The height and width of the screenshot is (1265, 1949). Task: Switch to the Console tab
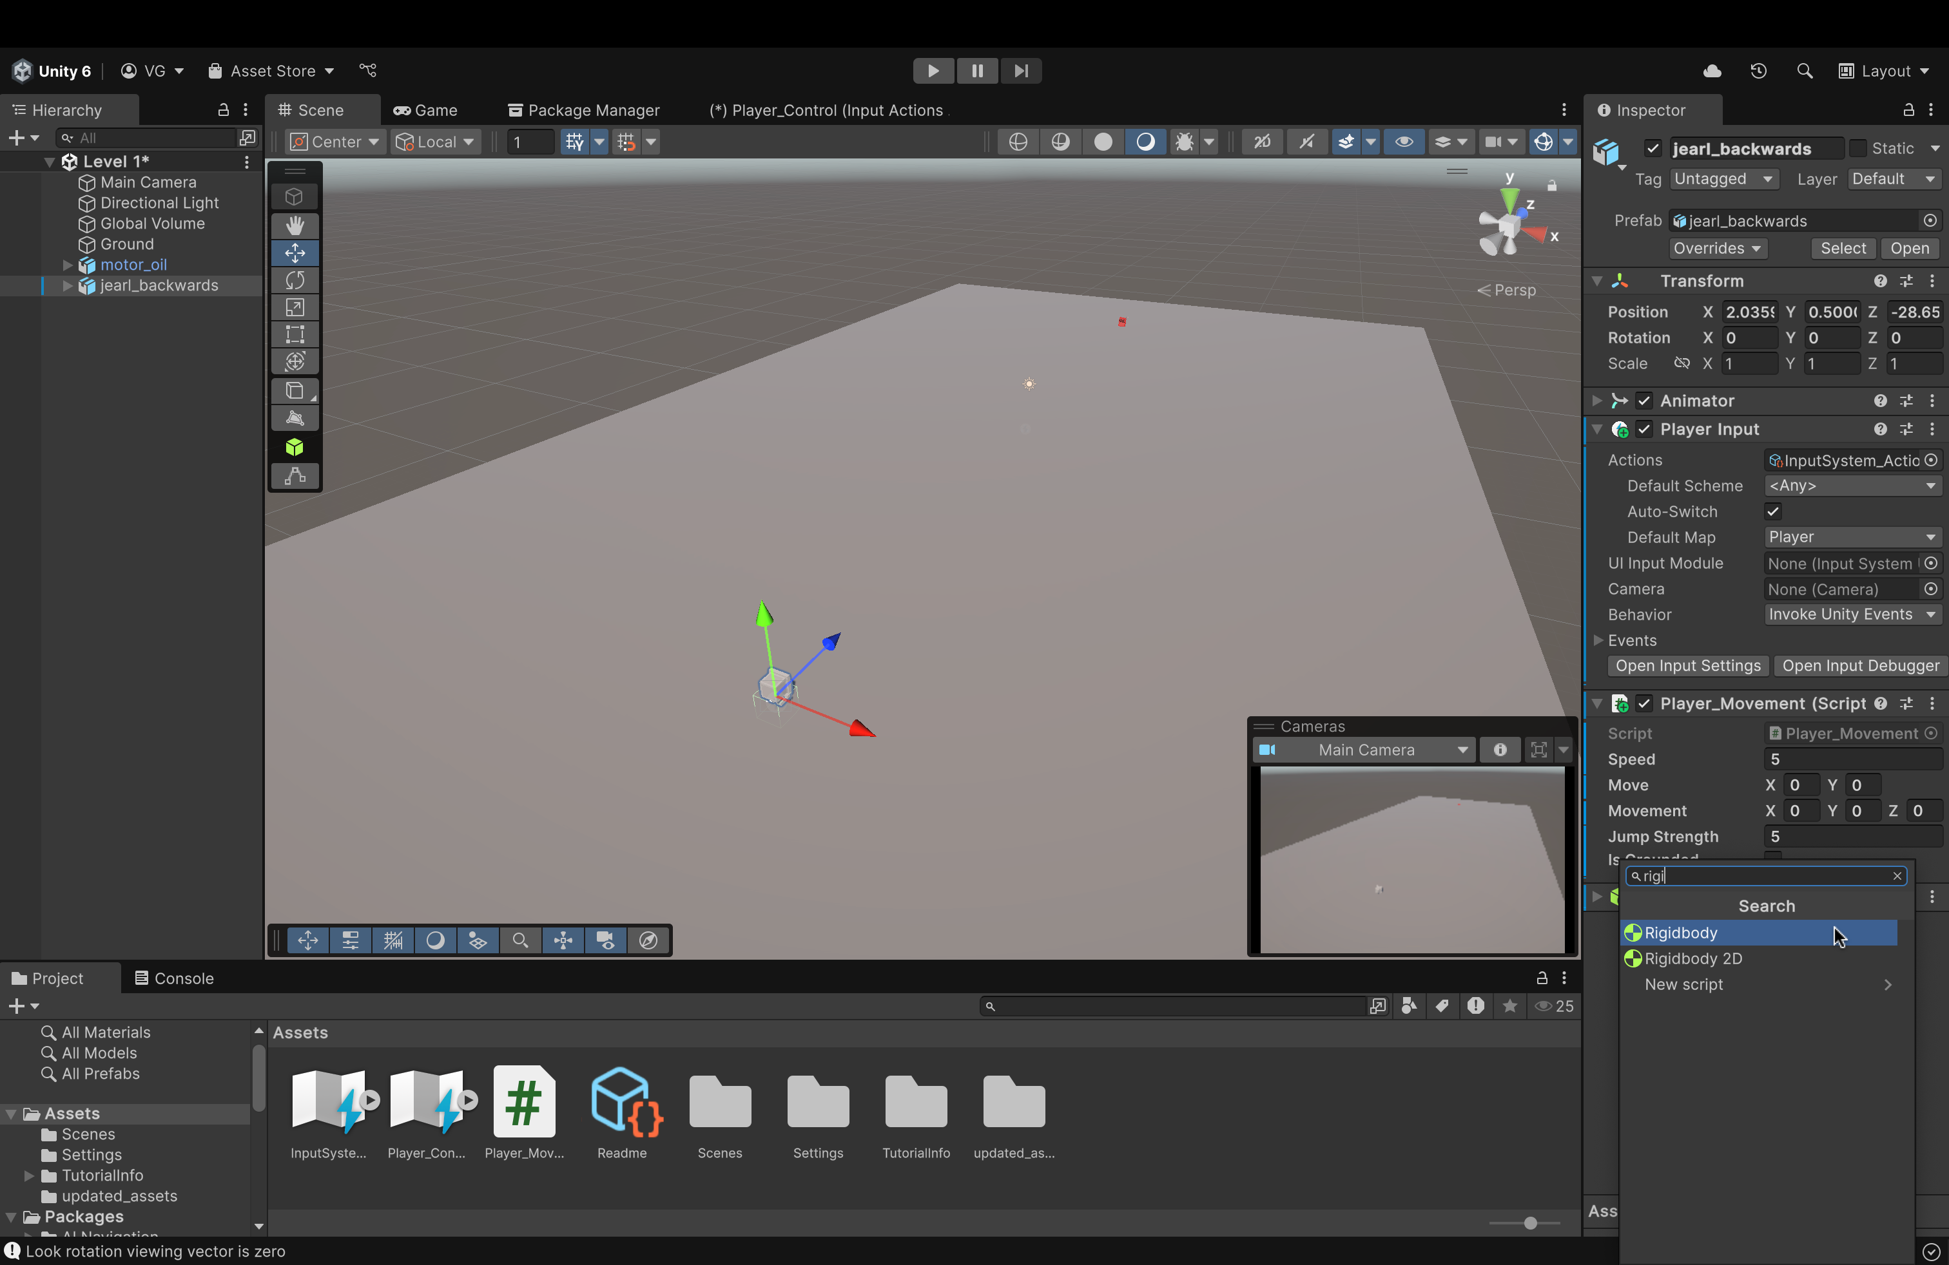tap(173, 978)
